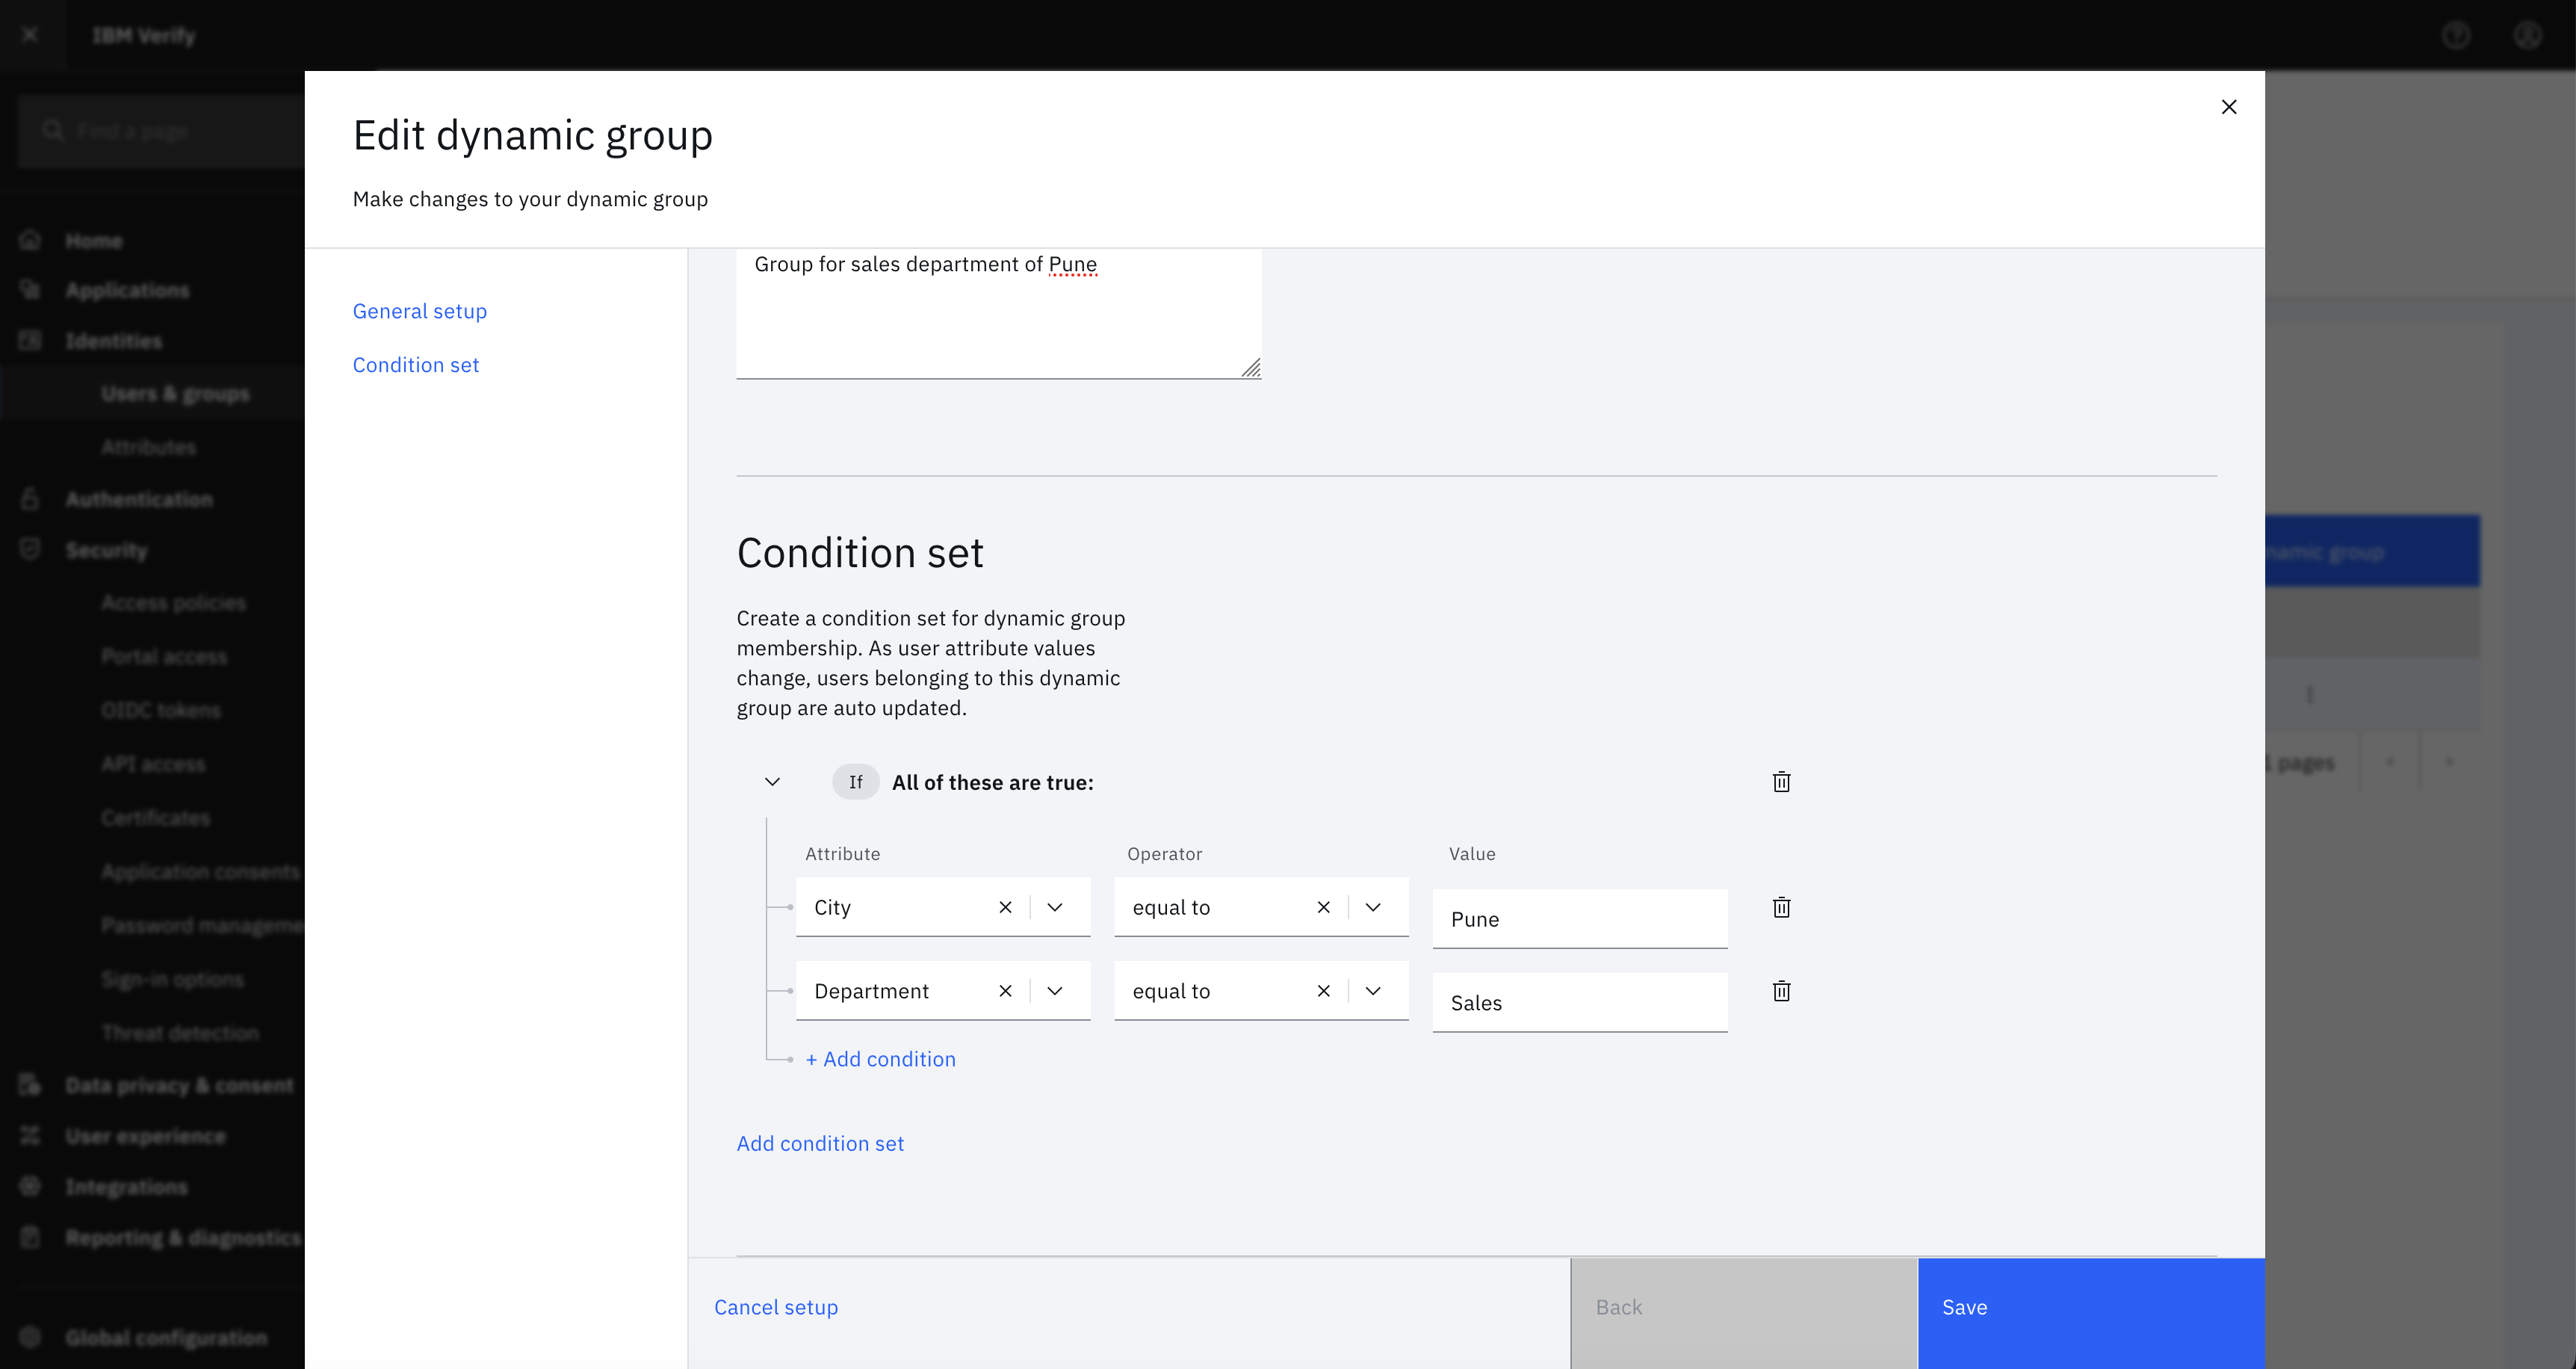Screen dimensions: 2576x1369
Task: Click the Pune value input field
Action: (x=1580, y=919)
